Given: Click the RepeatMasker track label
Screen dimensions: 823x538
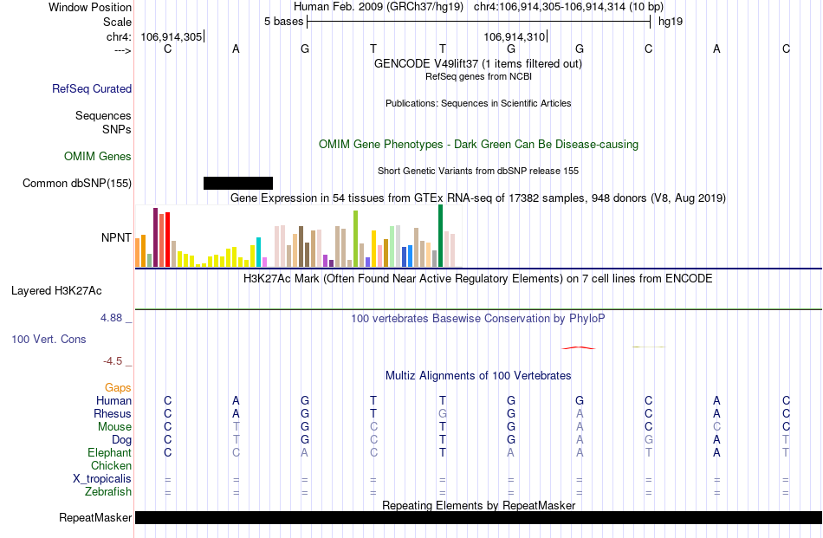Looking at the screenshot, I should [x=95, y=517].
